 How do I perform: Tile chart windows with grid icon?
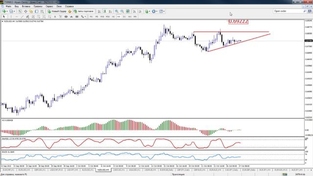pos(128,11)
